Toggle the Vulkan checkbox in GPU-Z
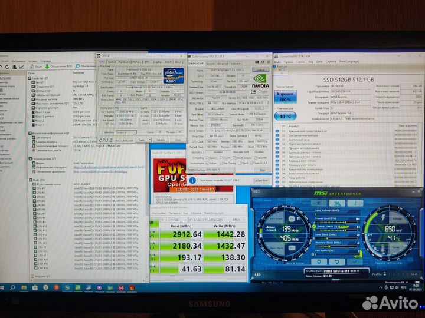425x318 pixels. pos(207,163)
